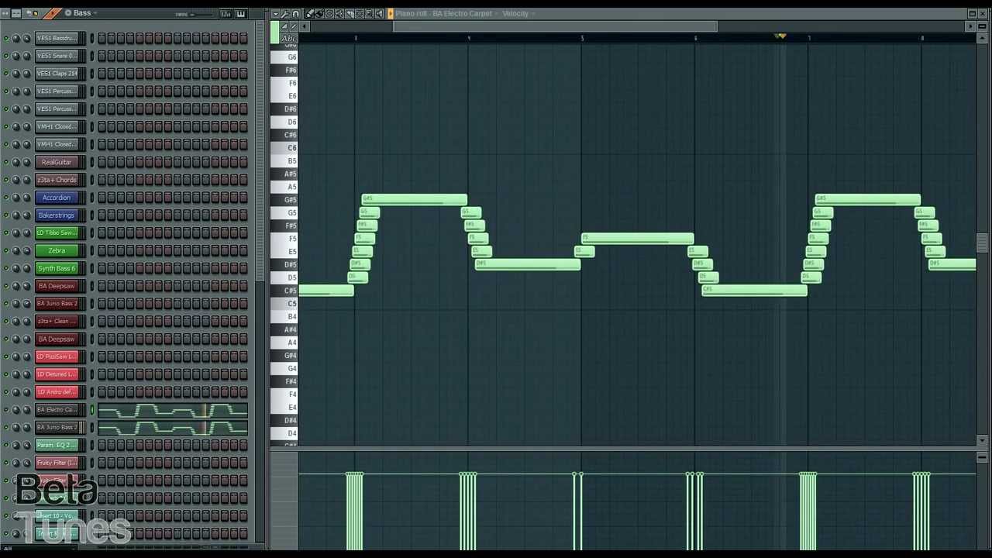Open the Zebra channel button
Screen dimensions: 992x558
[57, 250]
